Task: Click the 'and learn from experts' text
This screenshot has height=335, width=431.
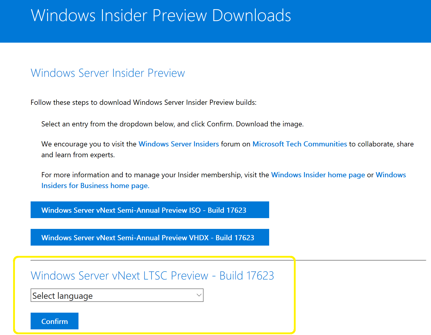Action: [x=78, y=155]
